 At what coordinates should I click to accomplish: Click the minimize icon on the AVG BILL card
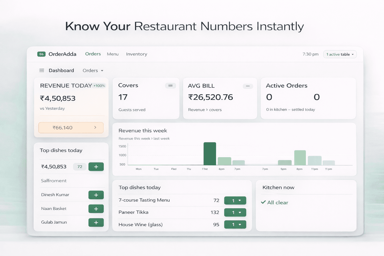tap(248, 86)
